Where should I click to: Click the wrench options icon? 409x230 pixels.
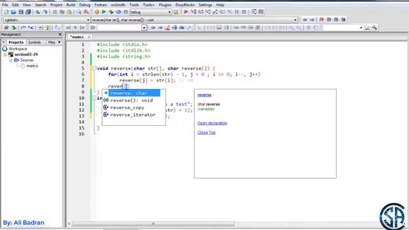point(374,27)
